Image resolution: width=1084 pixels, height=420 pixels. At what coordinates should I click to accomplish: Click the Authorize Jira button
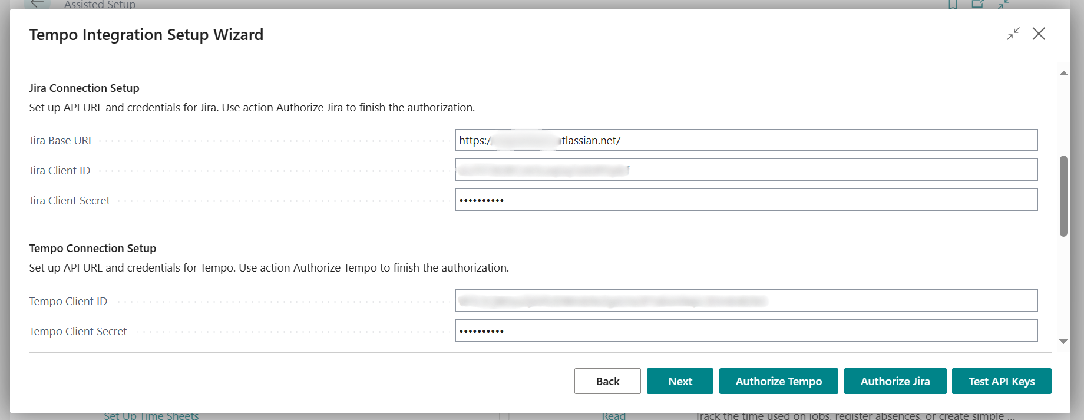coord(895,381)
